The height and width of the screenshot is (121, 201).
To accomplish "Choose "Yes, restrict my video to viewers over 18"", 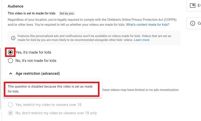I will (11, 105).
